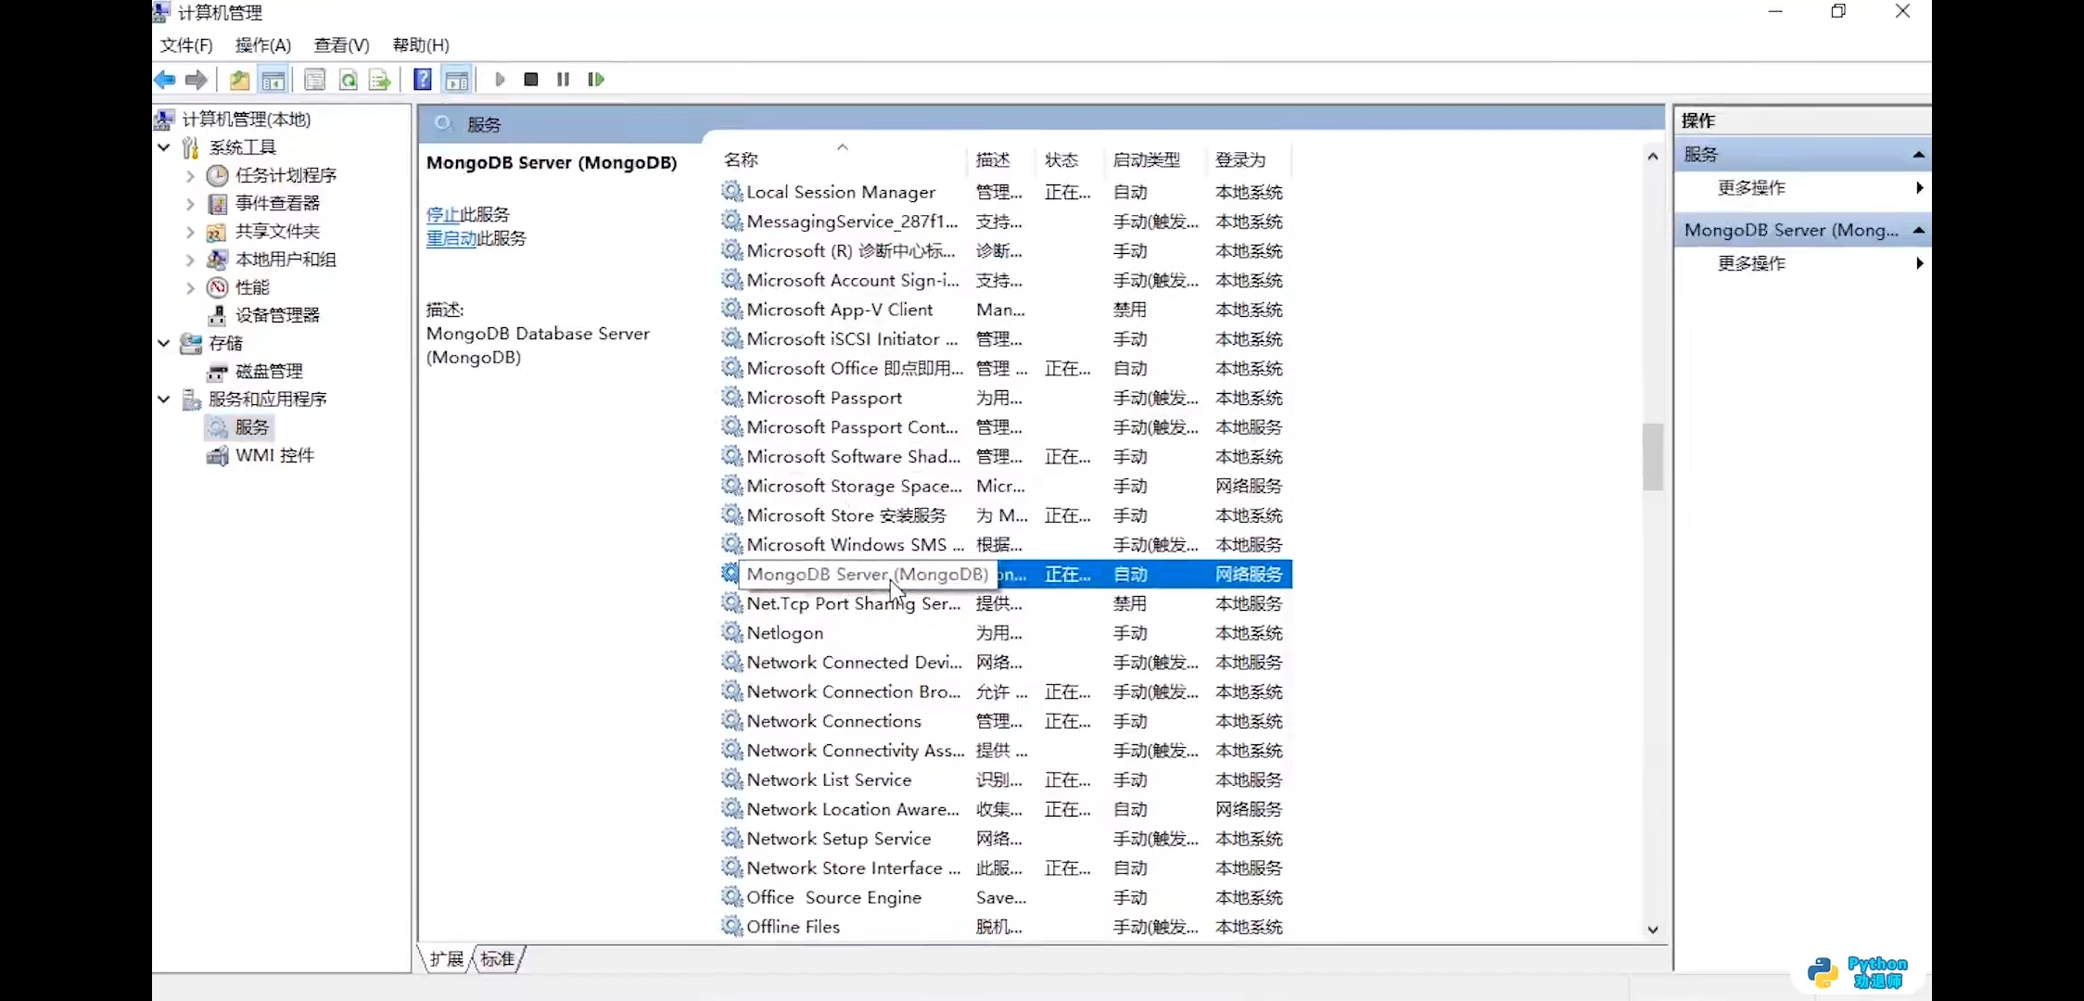Viewport: 2084px width, 1001px height.
Task: Click the 启动类型 column header
Action: pos(1147,159)
